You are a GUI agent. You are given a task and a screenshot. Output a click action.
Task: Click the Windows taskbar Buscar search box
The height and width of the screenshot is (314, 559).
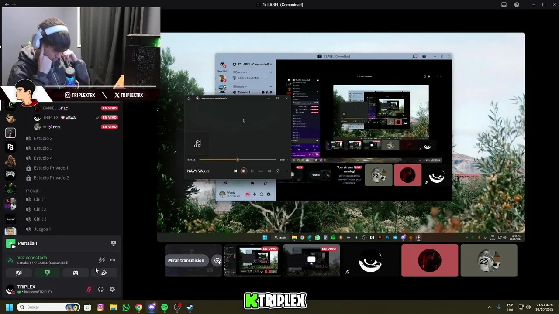point(48,307)
